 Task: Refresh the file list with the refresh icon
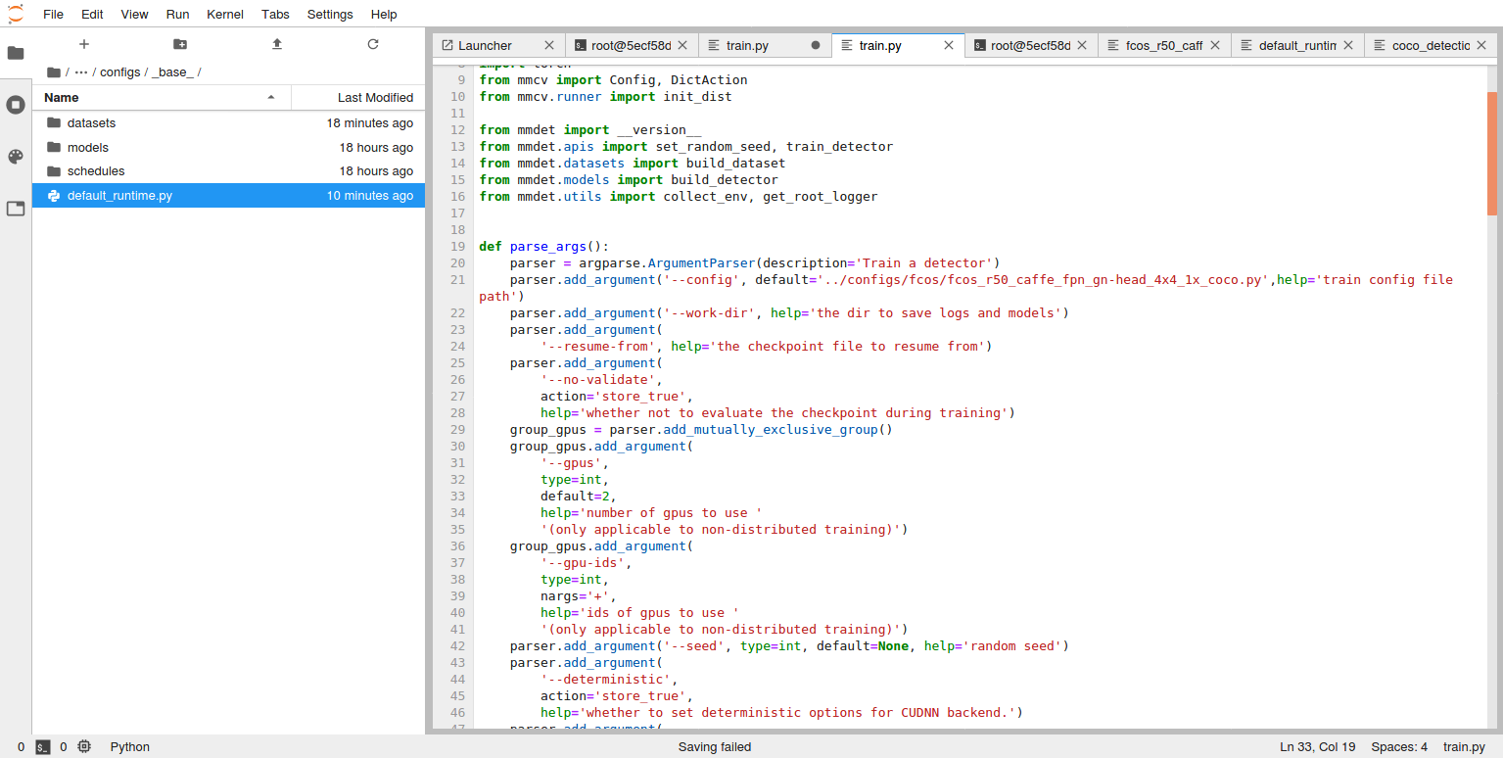point(372,44)
